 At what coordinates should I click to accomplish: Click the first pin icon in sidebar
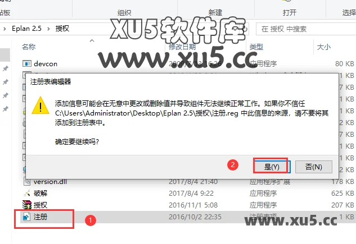6,68
